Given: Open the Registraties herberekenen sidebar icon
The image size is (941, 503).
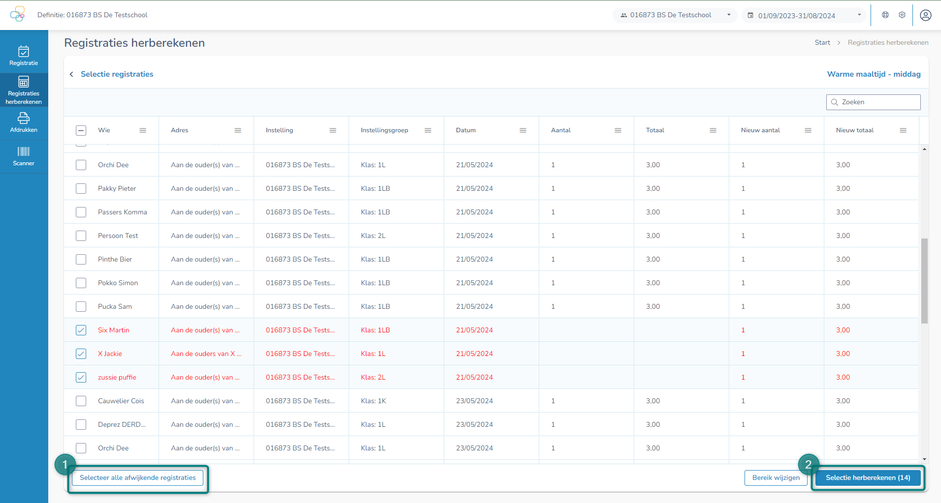Looking at the screenshot, I should (x=24, y=89).
